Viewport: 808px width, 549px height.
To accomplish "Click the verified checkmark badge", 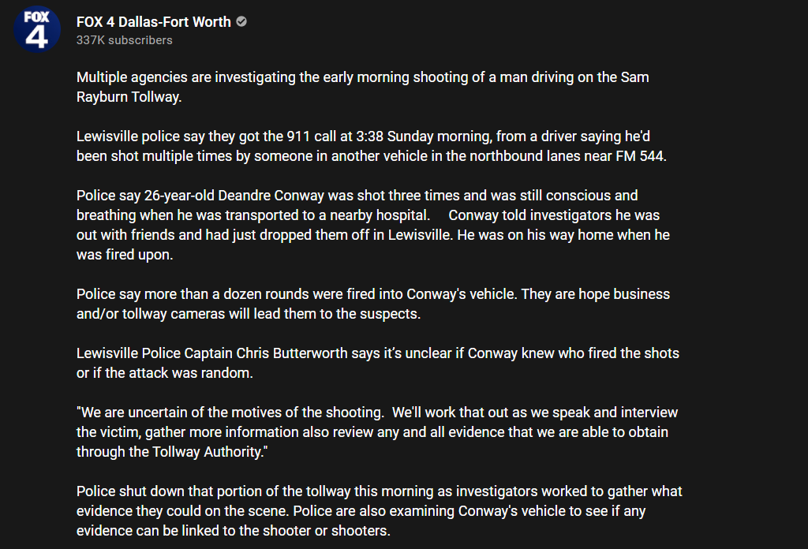I will click(x=241, y=21).
